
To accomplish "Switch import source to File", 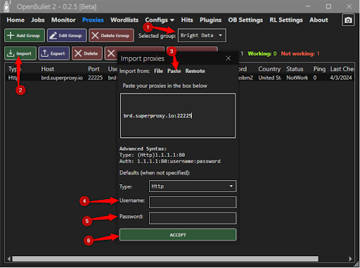I will coord(158,71).
